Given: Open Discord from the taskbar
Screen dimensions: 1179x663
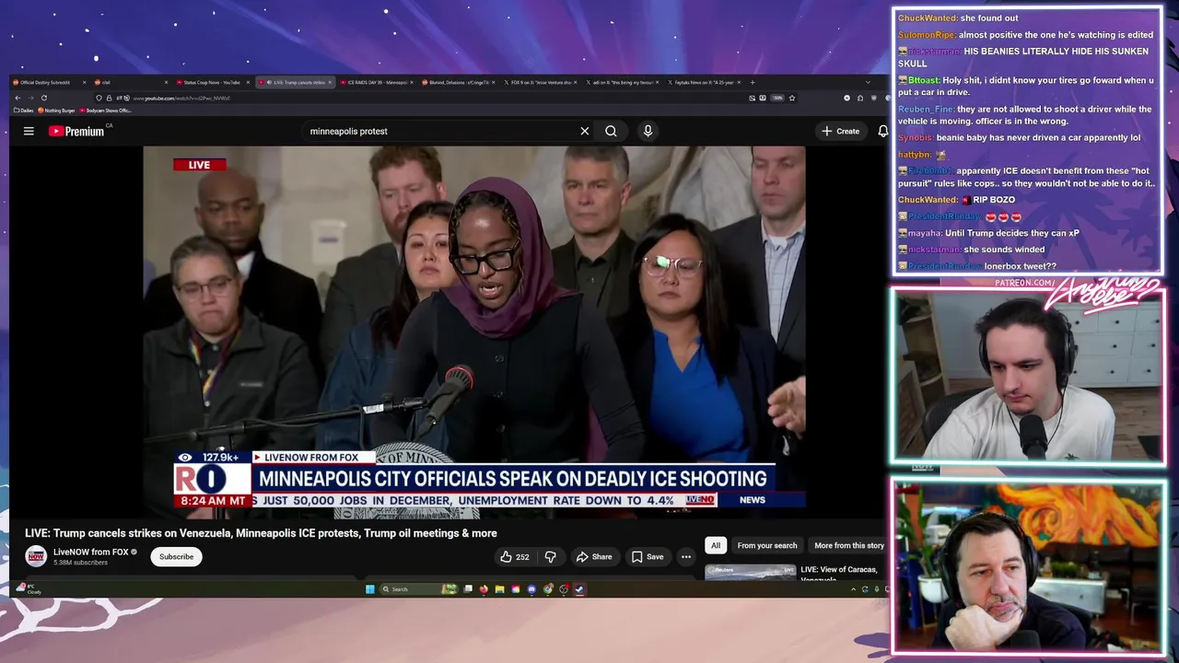Looking at the screenshot, I should pyautogui.click(x=531, y=589).
